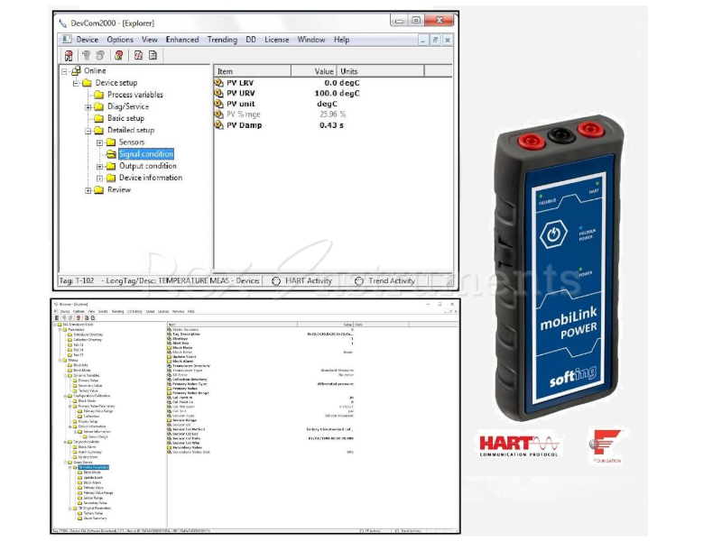
Task: Expand the Device information tree node
Action: point(99,178)
